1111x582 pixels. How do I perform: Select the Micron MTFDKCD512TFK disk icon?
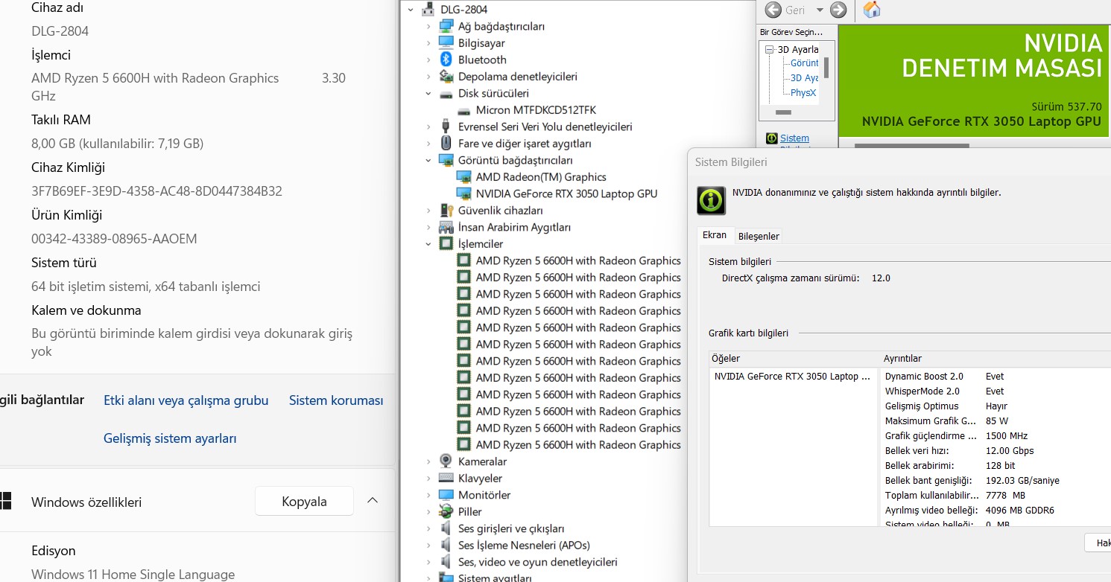[x=463, y=110]
